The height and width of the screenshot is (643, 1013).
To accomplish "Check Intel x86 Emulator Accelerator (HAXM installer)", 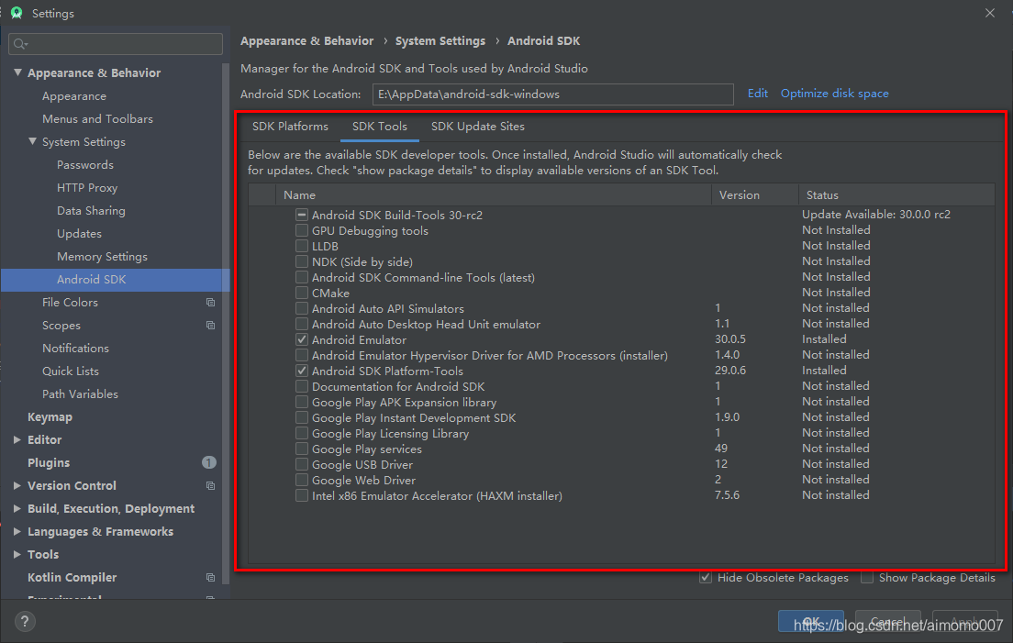I will [302, 496].
